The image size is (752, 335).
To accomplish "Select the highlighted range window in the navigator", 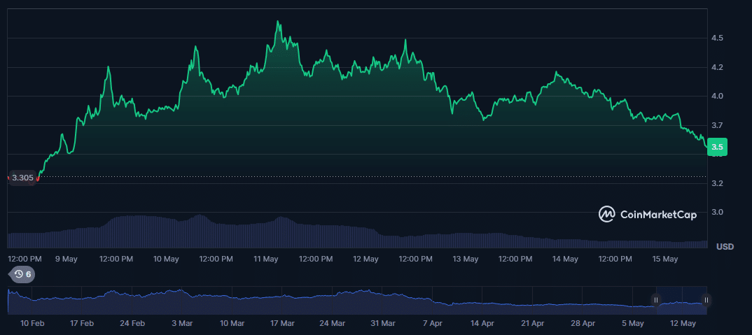I will 681,300.
